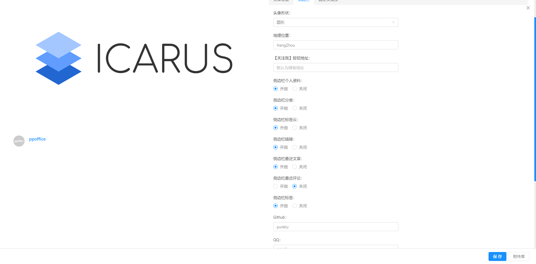Screen dimensions: 536x264
Task: Click the ICARUS logo image
Action: click(x=133, y=58)
